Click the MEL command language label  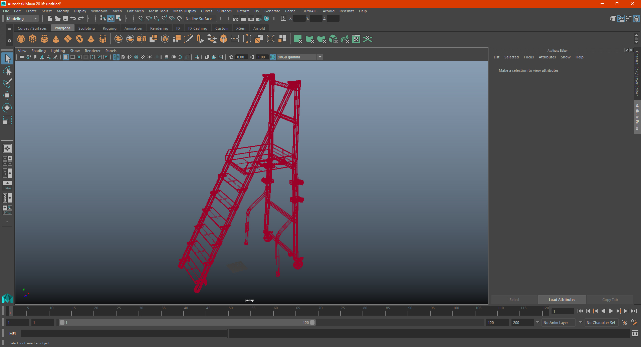tap(13, 334)
